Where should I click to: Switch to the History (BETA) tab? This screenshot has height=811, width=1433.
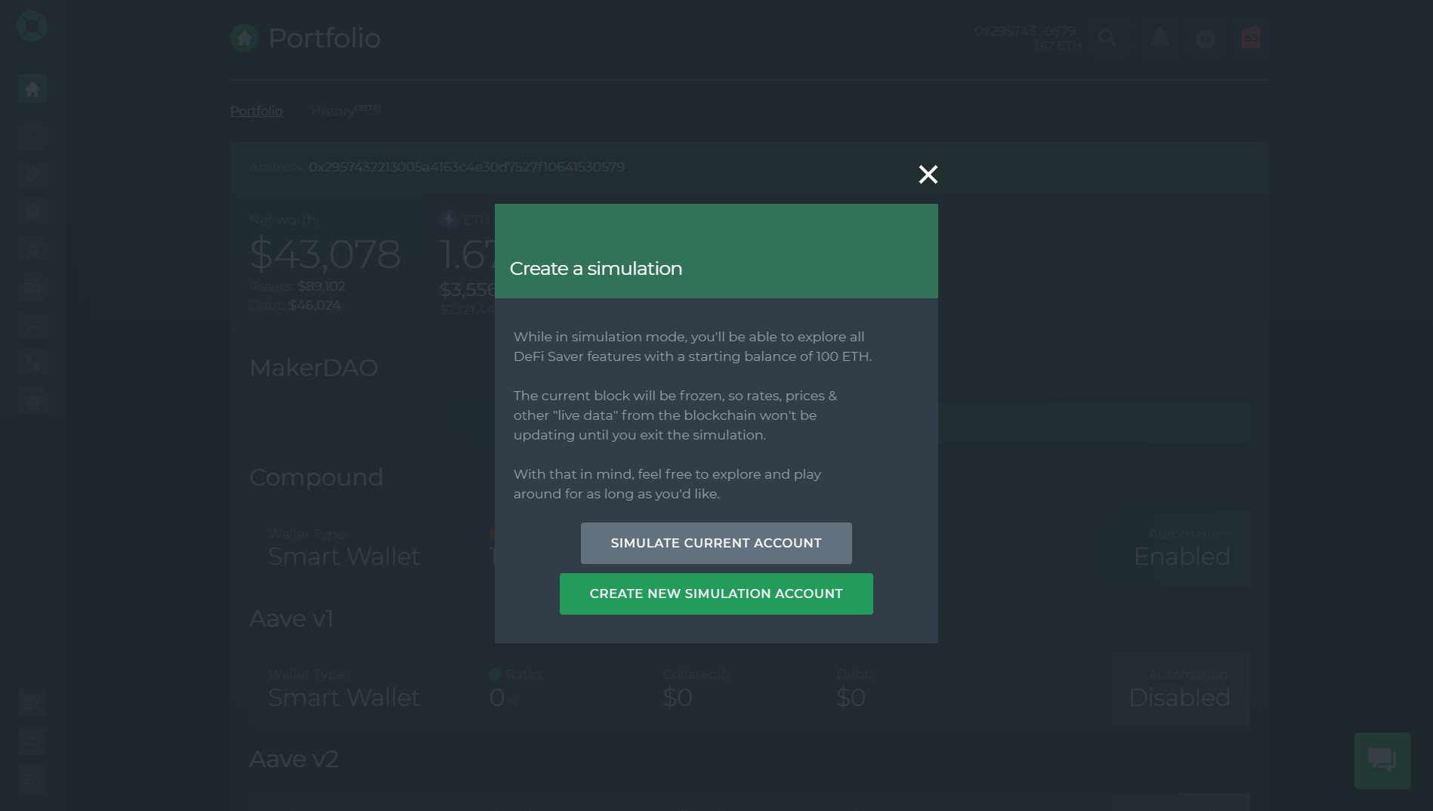(x=345, y=111)
